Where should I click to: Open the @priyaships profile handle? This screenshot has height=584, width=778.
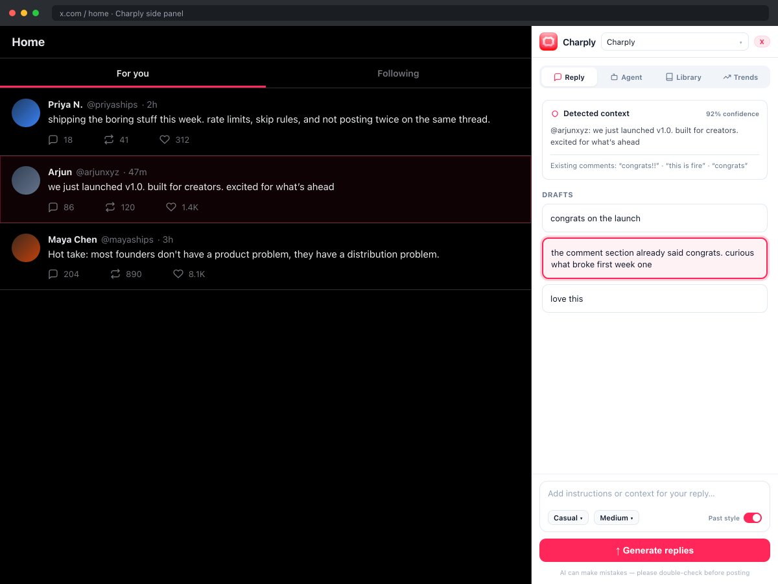(x=112, y=104)
